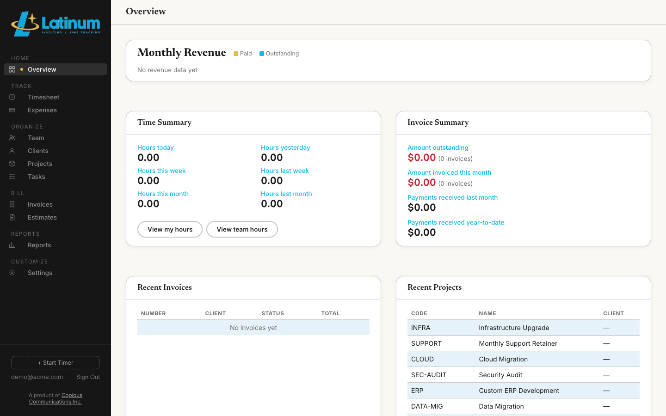Click the Tasks list icon

coord(12,177)
